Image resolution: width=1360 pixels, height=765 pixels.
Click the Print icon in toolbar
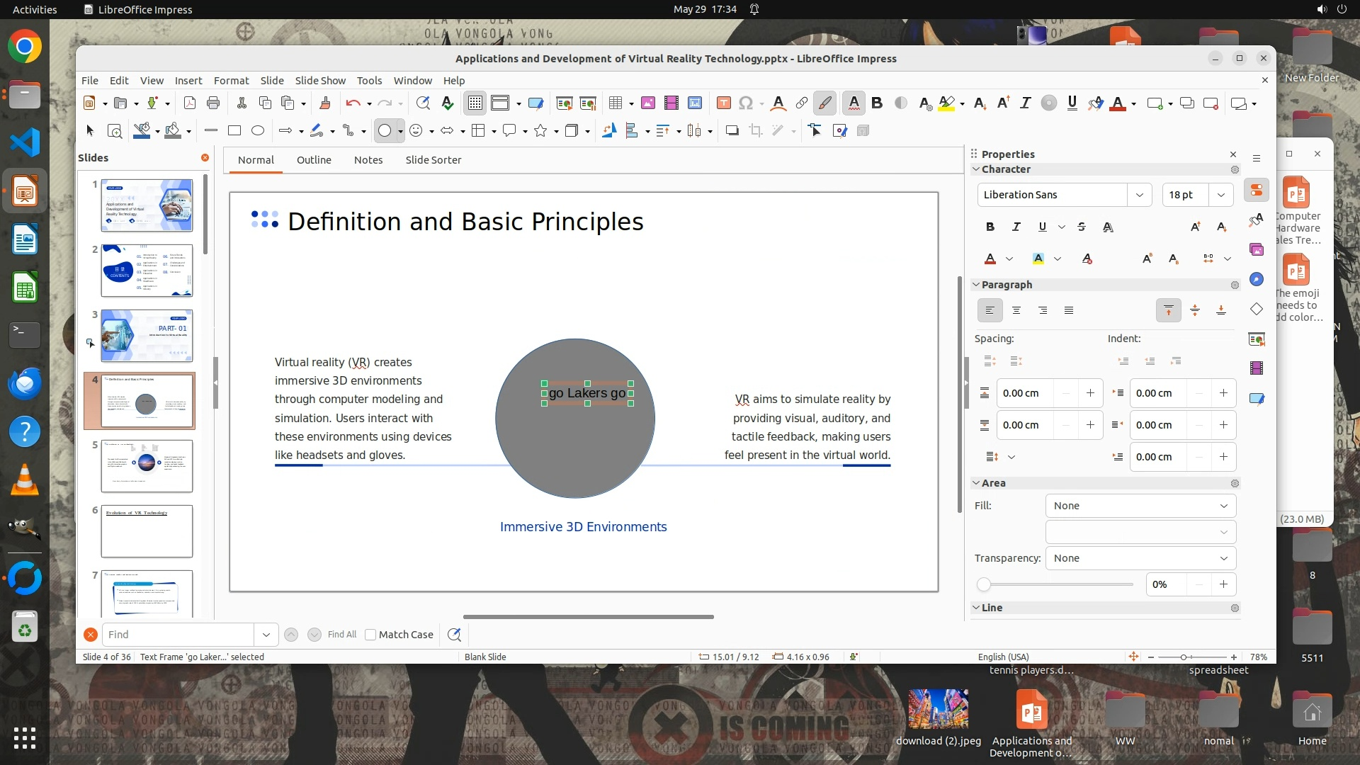(213, 103)
